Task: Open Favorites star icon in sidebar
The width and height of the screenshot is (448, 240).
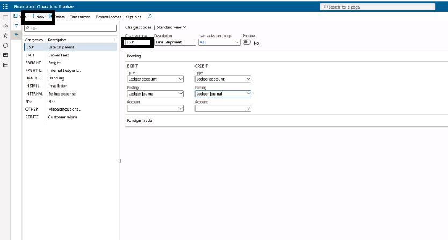Action: click(x=5, y=36)
